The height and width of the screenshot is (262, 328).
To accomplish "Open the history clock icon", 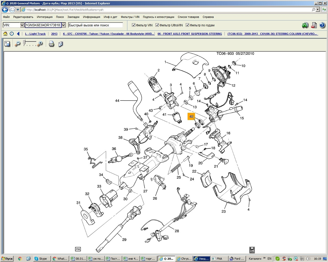I will click(12, 34).
